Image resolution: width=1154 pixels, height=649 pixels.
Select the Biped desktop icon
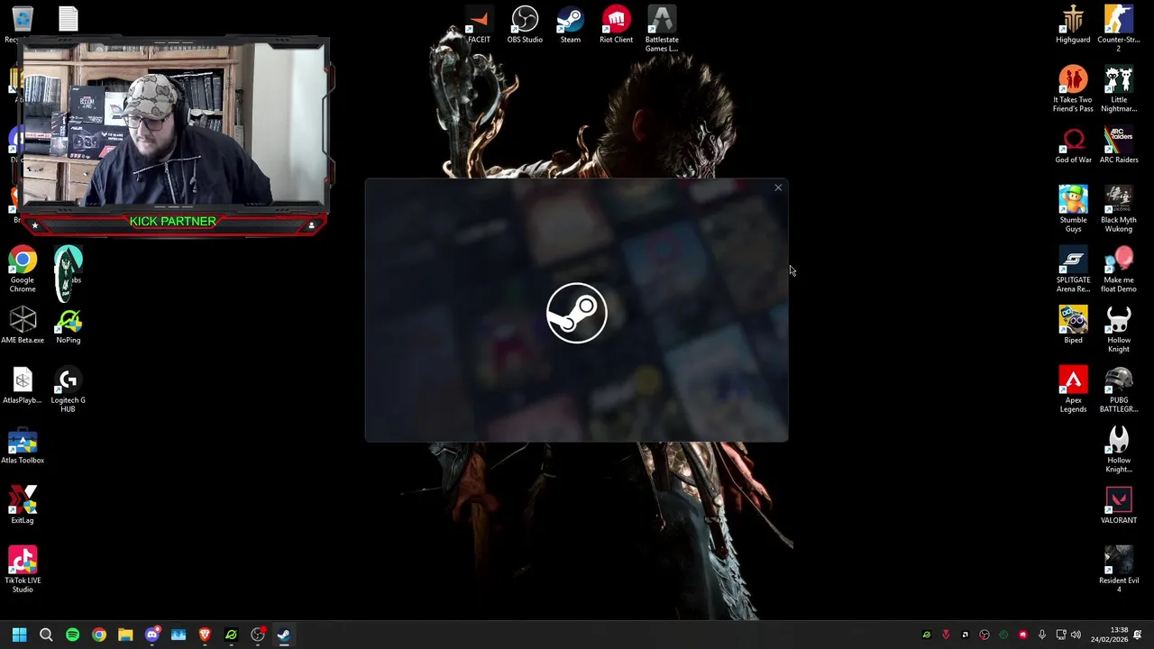tap(1073, 325)
